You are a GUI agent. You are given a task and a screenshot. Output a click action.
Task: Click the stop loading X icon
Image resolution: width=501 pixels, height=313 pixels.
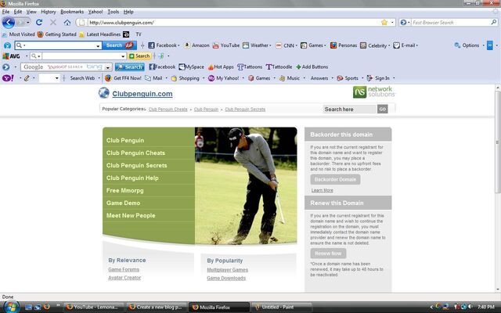coord(53,23)
